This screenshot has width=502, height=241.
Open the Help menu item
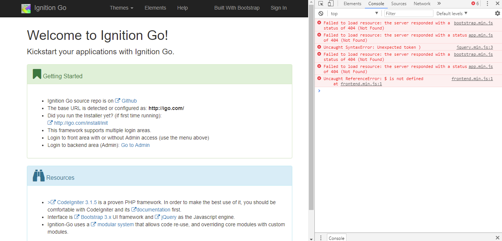[182, 8]
